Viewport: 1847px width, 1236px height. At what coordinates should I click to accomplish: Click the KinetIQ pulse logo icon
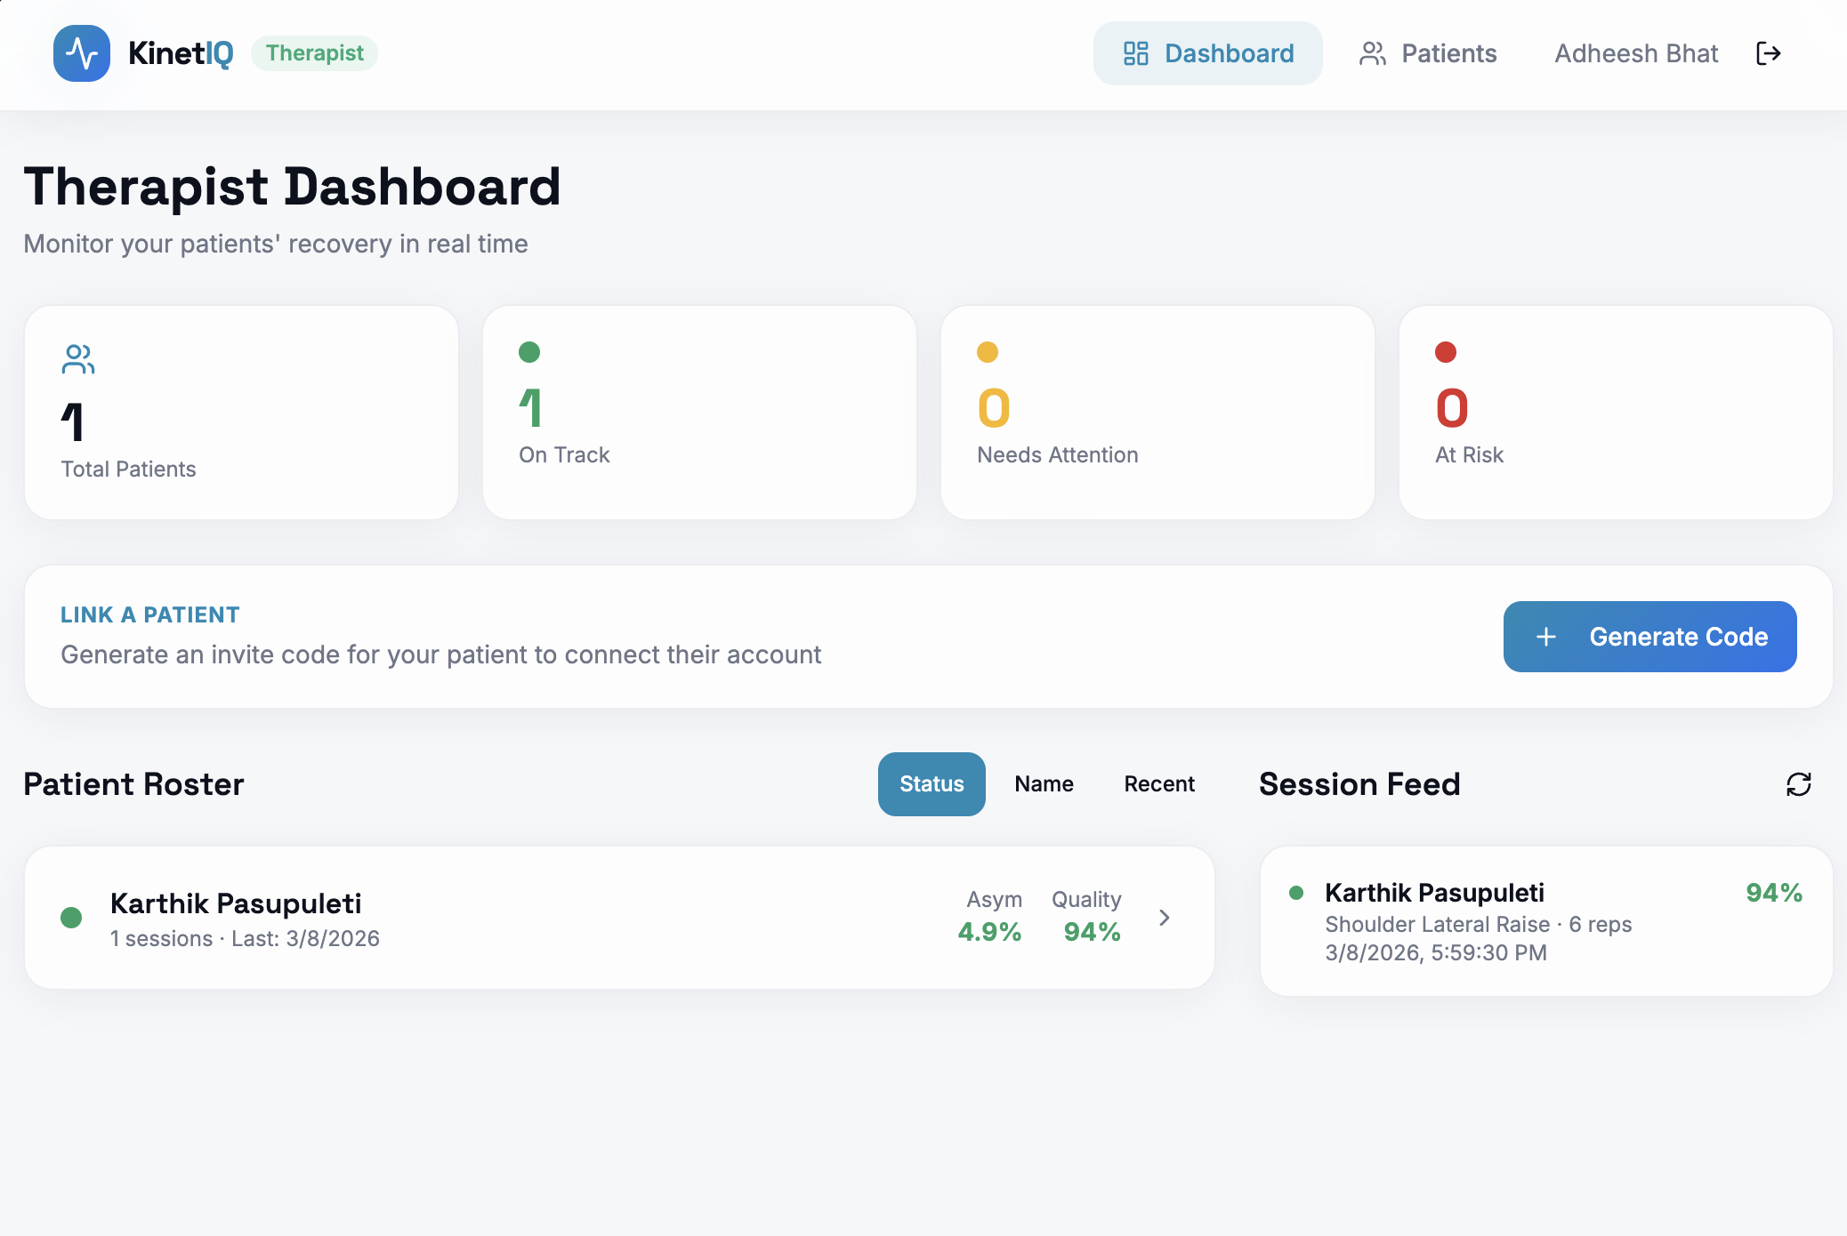tap(82, 53)
